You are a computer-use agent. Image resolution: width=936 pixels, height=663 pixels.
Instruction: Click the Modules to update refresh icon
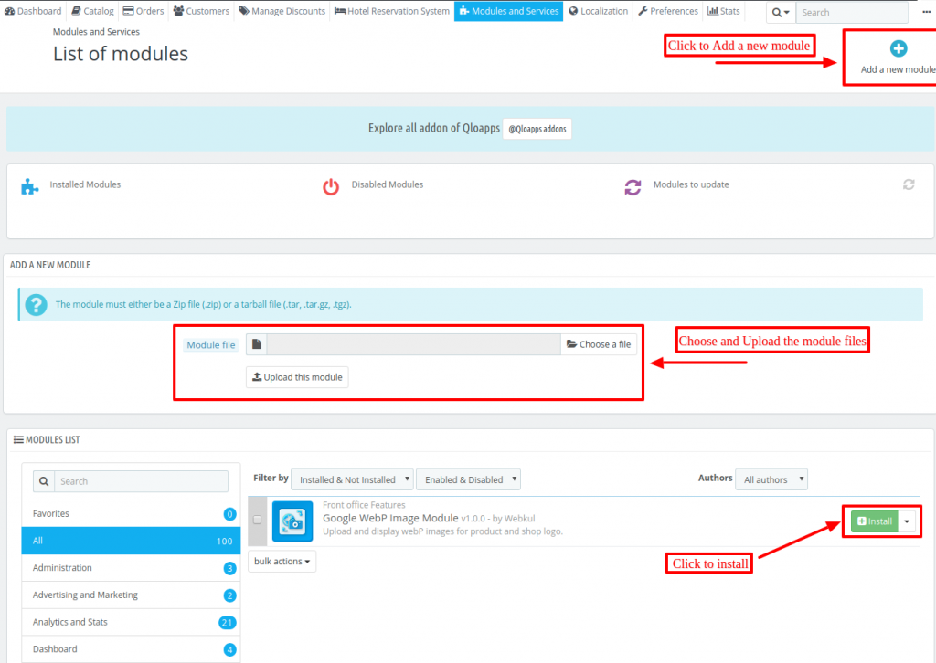click(x=633, y=186)
